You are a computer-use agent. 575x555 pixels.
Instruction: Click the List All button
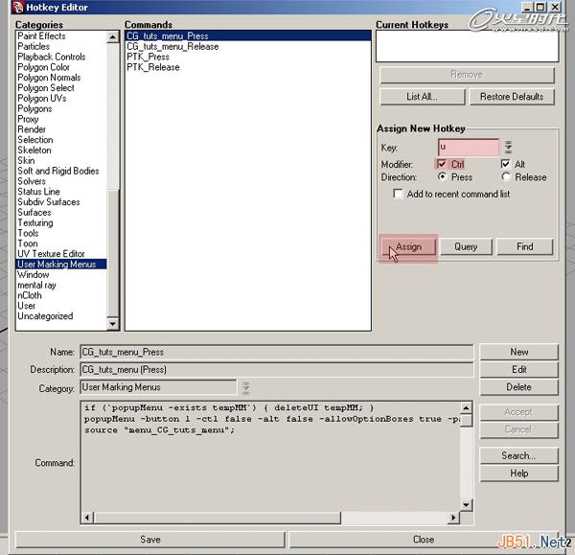pyautogui.click(x=422, y=97)
